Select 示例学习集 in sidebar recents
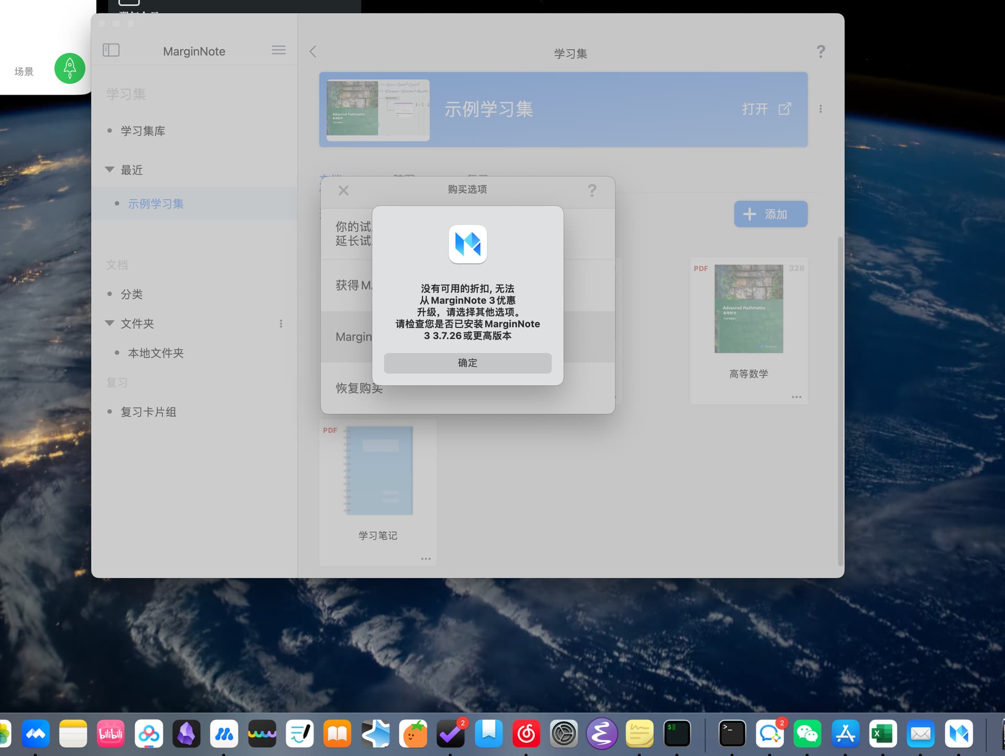 pyautogui.click(x=156, y=204)
